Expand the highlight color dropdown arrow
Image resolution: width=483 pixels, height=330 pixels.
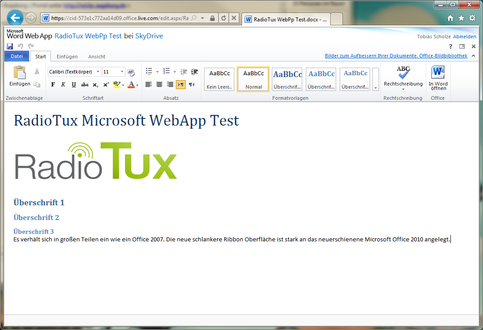click(123, 85)
